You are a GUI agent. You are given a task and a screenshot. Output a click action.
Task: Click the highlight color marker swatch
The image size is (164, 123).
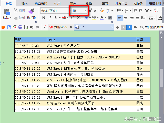94,18
